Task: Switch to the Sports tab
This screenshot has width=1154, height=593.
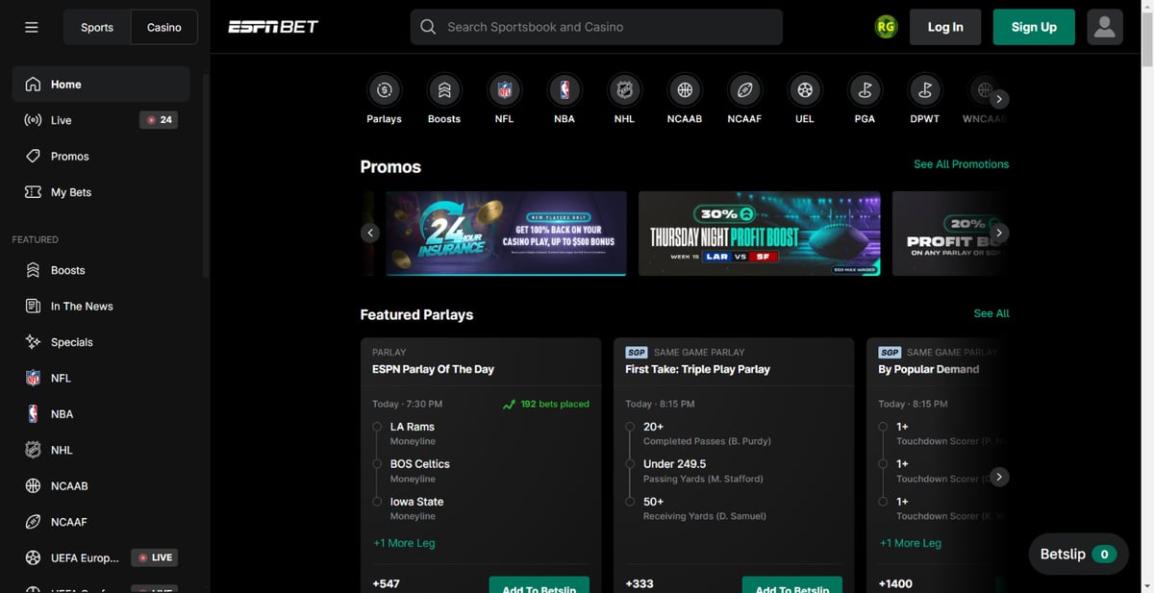Action: tap(97, 27)
